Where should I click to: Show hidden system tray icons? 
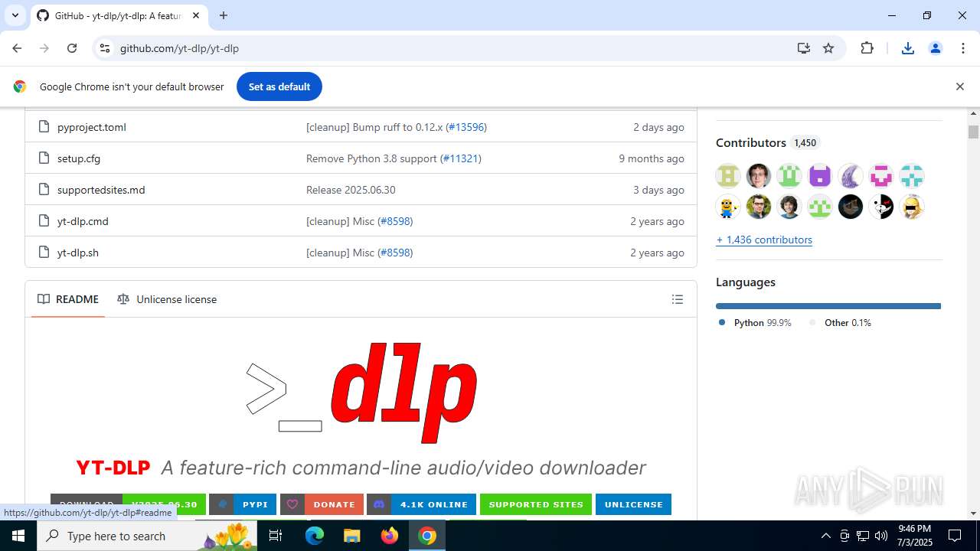[x=825, y=536]
